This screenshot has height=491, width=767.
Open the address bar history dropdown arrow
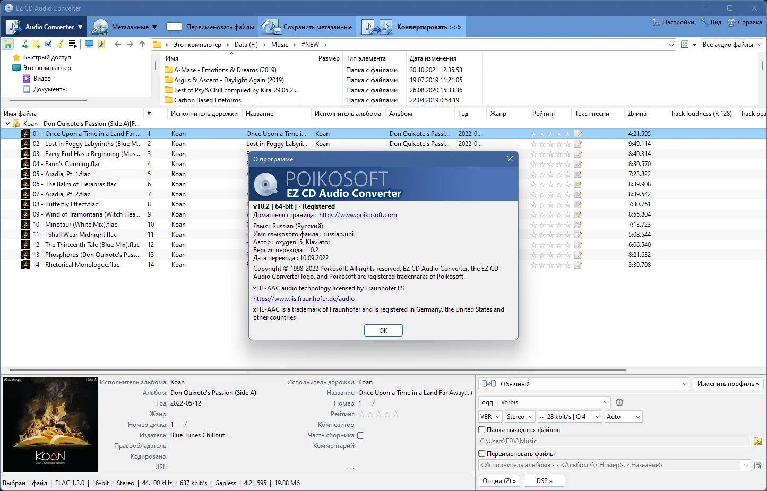click(671, 45)
